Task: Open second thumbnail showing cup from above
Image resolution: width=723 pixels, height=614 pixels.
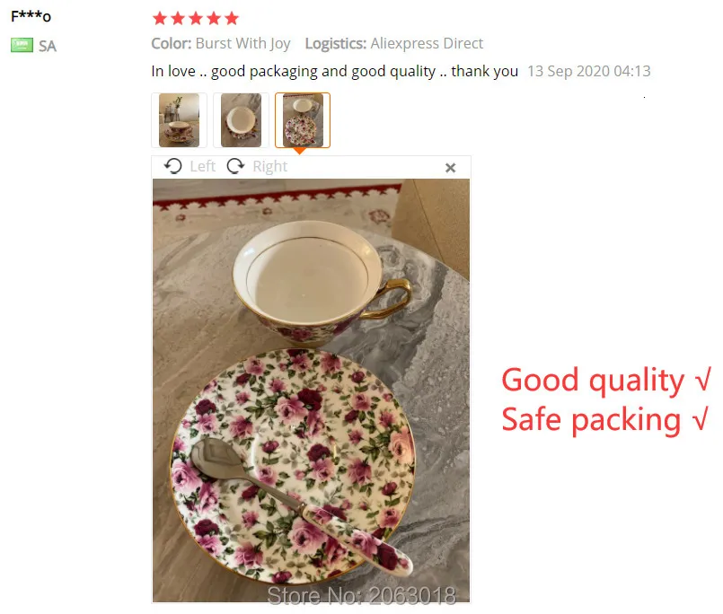Action: click(242, 120)
